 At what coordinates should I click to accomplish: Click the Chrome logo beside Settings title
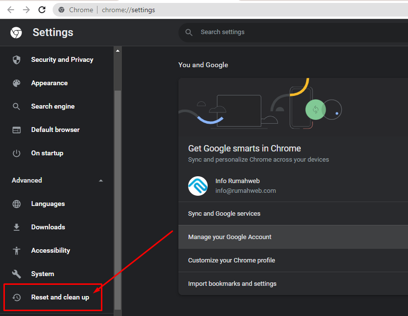16,33
